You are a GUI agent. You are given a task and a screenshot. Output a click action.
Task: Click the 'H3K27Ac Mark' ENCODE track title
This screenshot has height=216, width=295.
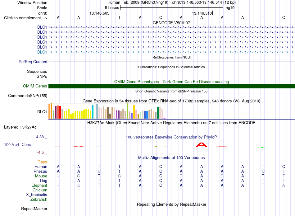(171, 123)
